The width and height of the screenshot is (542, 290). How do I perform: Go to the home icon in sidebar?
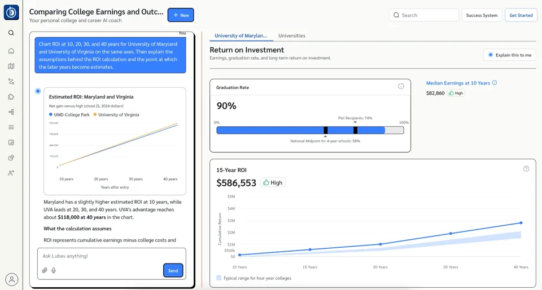click(11, 51)
